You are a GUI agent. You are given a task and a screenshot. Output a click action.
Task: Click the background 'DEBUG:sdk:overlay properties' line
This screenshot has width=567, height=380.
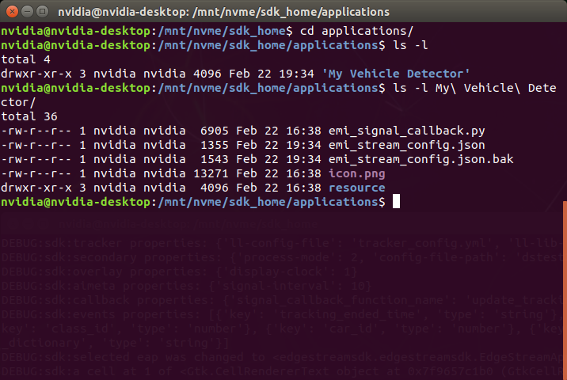coord(179,272)
